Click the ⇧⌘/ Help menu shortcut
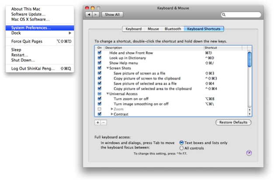Viewport: 274px width, 180px height. pos(209,63)
